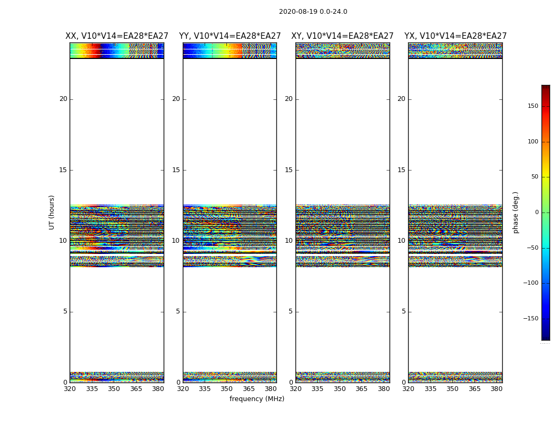The image size is (558, 425).
Task: Click the YX panel phase plot area
Action: click(x=455, y=212)
